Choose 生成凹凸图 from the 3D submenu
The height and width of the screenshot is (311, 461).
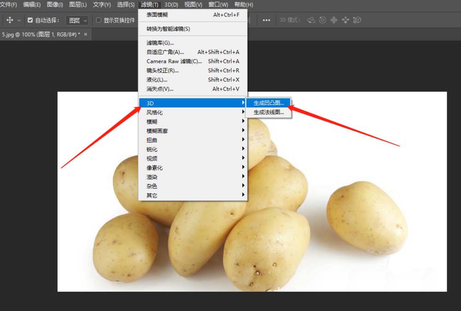pyautogui.click(x=269, y=103)
